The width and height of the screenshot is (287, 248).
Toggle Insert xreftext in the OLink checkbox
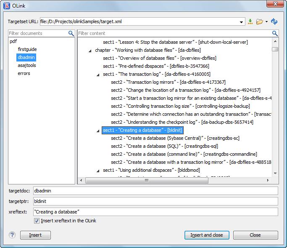pos(37,221)
